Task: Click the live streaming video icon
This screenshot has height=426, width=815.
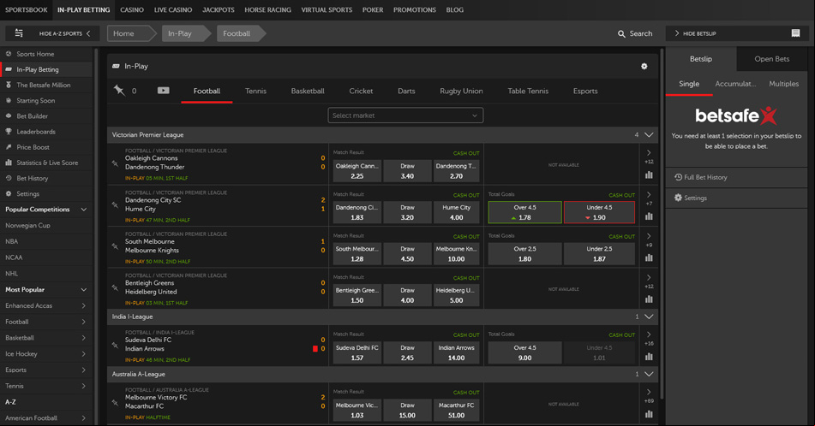Action: (x=163, y=91)
